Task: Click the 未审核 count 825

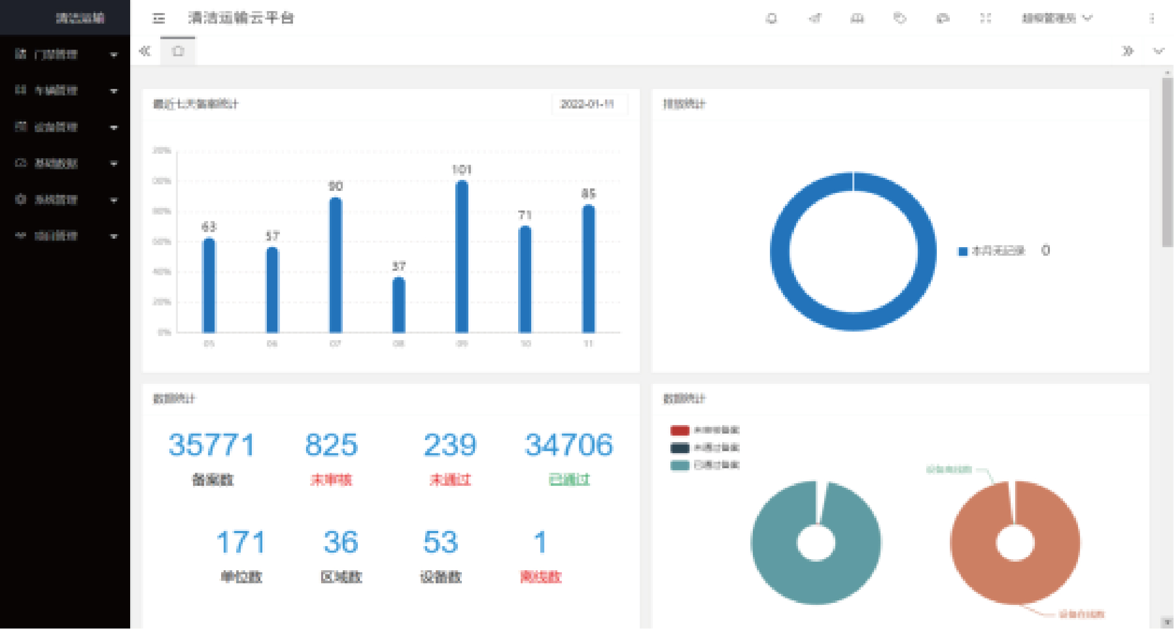Action: (x=331, y=445)
